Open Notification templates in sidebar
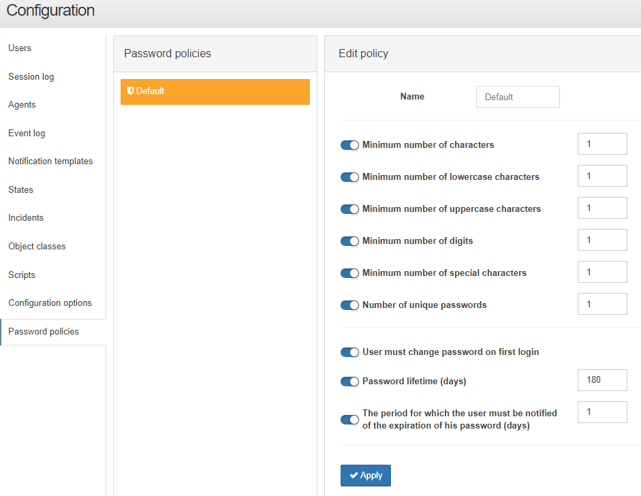This screenshot has height=496, width=641. 50,161
